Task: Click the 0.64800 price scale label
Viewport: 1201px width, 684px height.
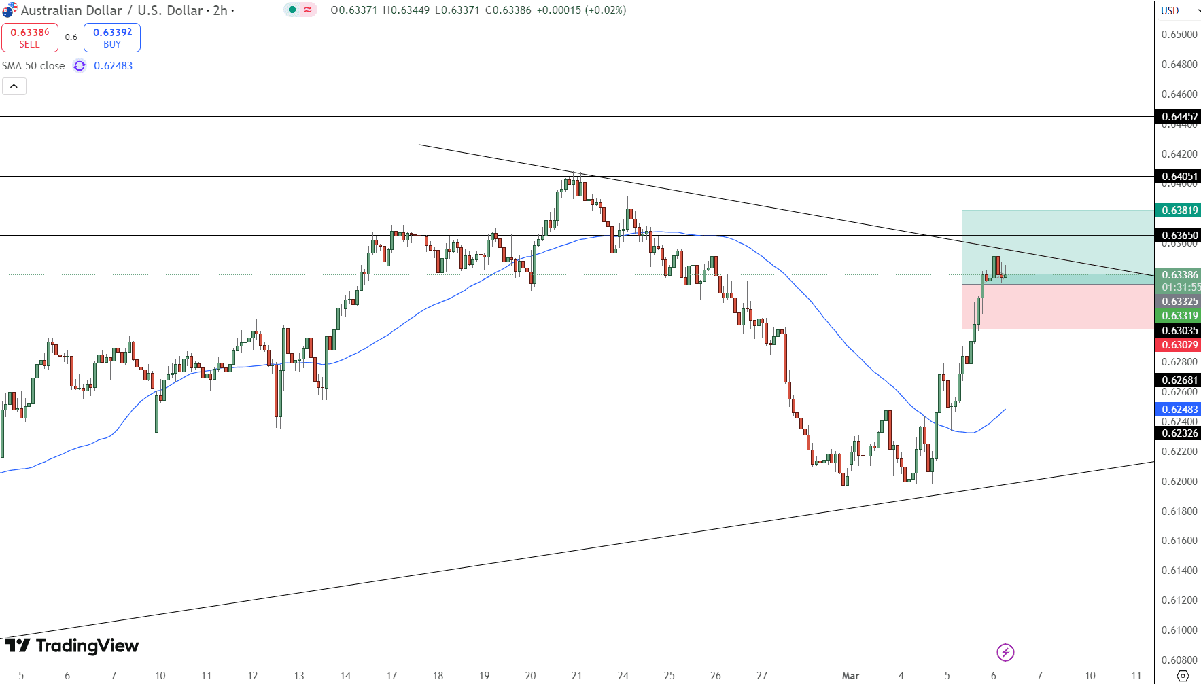Action: (1179, 65)
